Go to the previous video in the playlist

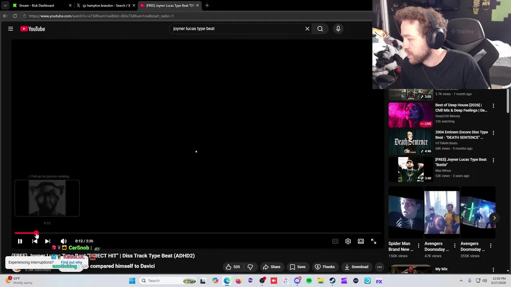click(35, 241)
